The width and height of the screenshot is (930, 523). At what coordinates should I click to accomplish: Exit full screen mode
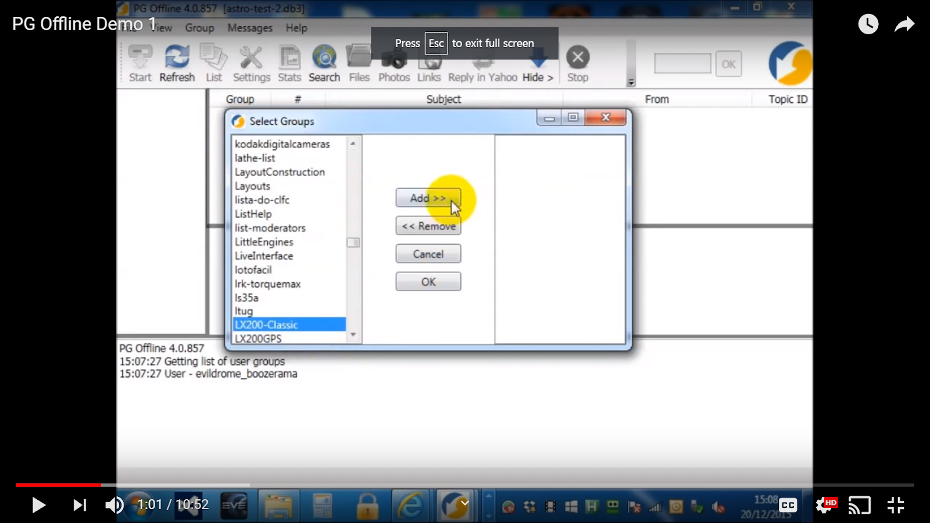pos(896,505)
